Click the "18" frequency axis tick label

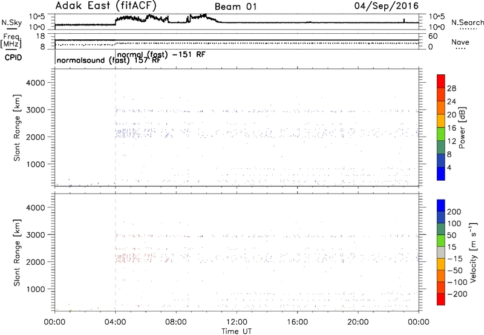[41, 36]
